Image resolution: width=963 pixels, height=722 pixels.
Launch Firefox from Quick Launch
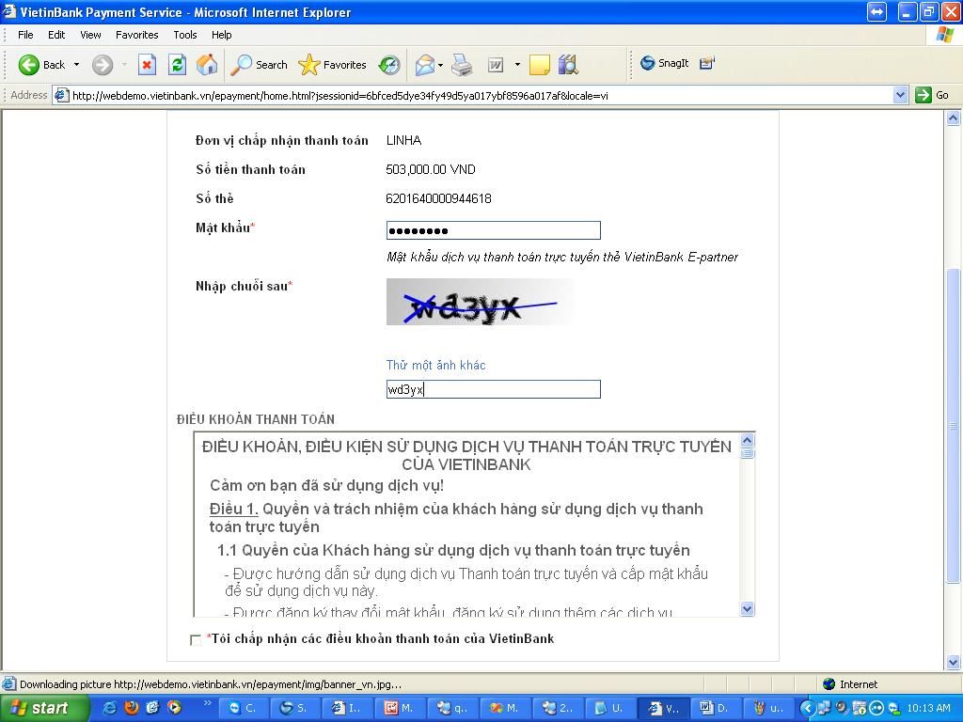pyautogui.click(x=132, y=708)
